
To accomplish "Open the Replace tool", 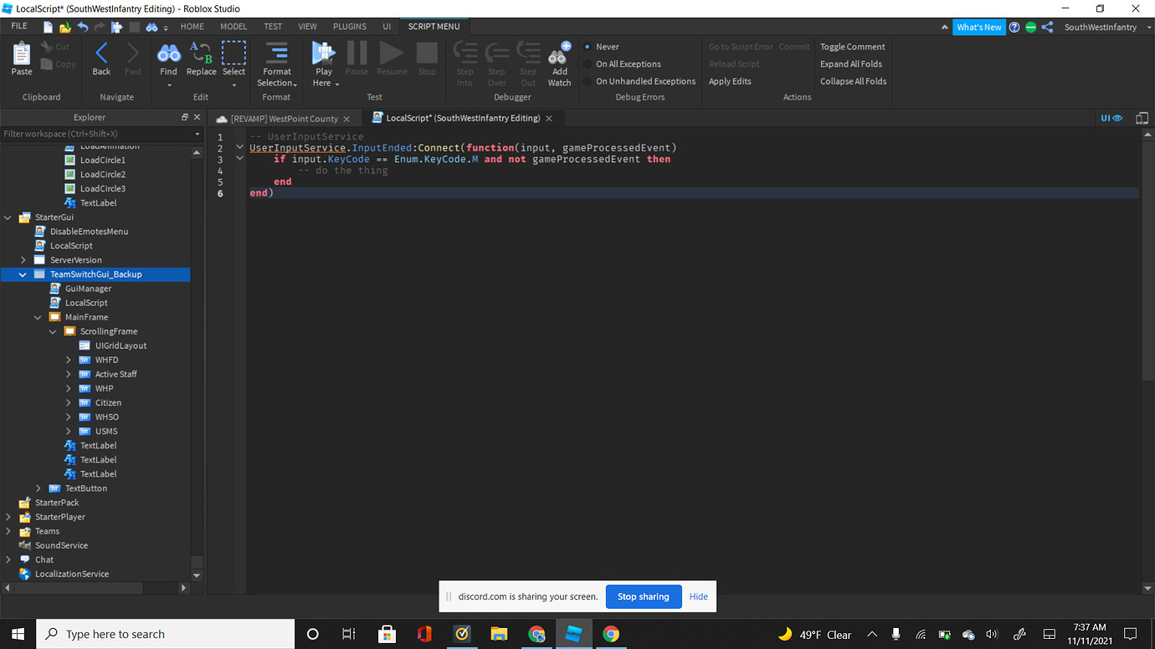I will pos(201,59).
